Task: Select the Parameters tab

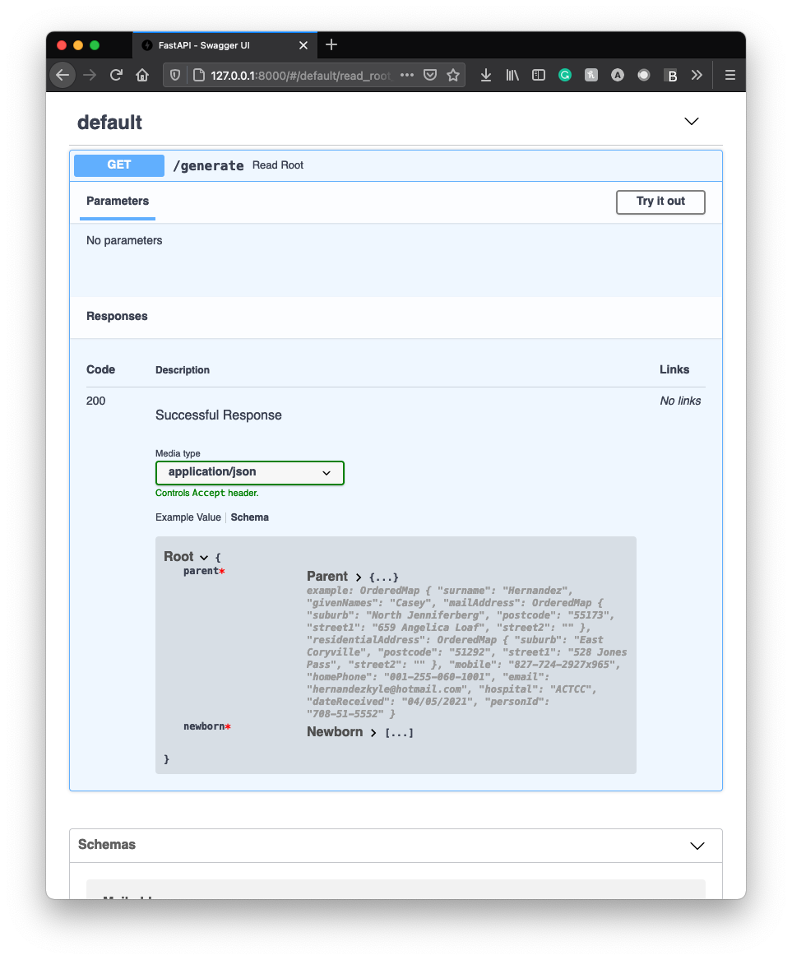Action: click(118, 202)
